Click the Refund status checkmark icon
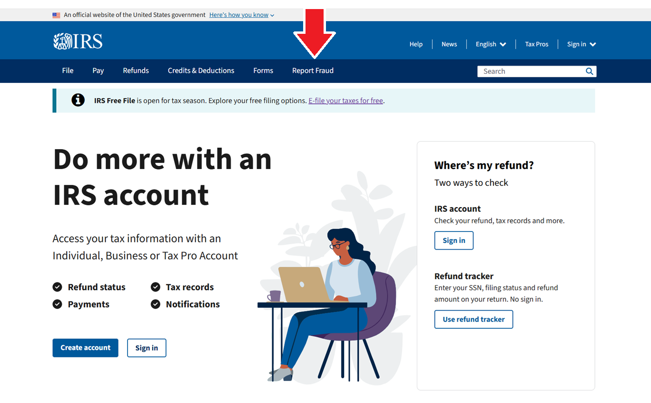The height and width of the screenshot is (403, 651). coord(57,287)
